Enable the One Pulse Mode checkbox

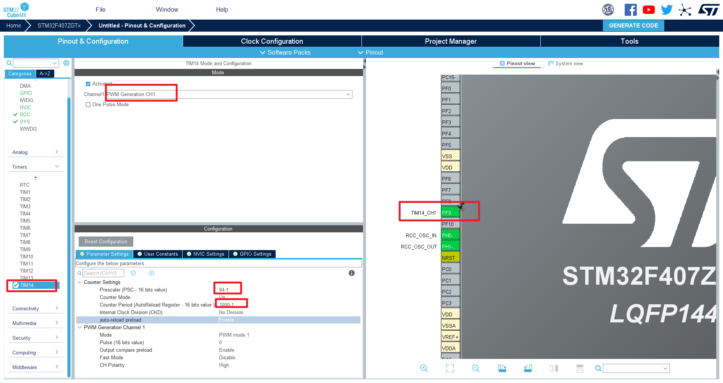[x=88, y=105]
